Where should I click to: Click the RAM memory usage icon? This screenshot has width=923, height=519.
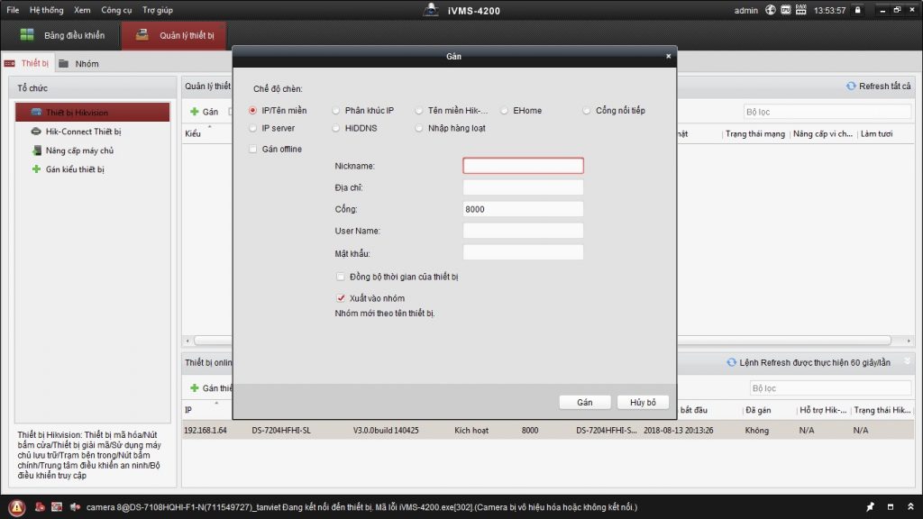[800, 10]
